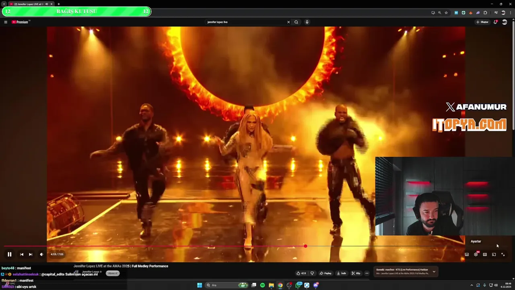Toggle subtitles in the player
This screenshot has width=515, height=290.
(x=467, y=254)
